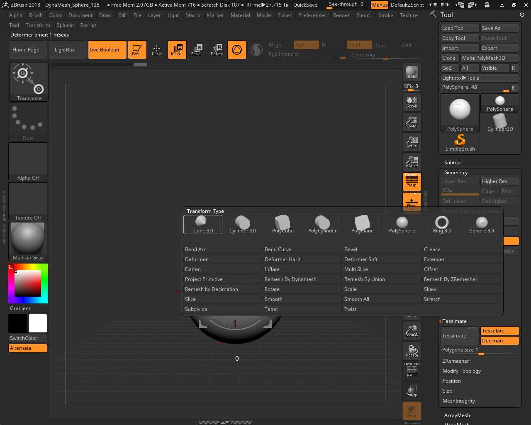Choose the Ring 3D primitive icon
Viewport: 531px width, 425px height.
click(442, 225)
